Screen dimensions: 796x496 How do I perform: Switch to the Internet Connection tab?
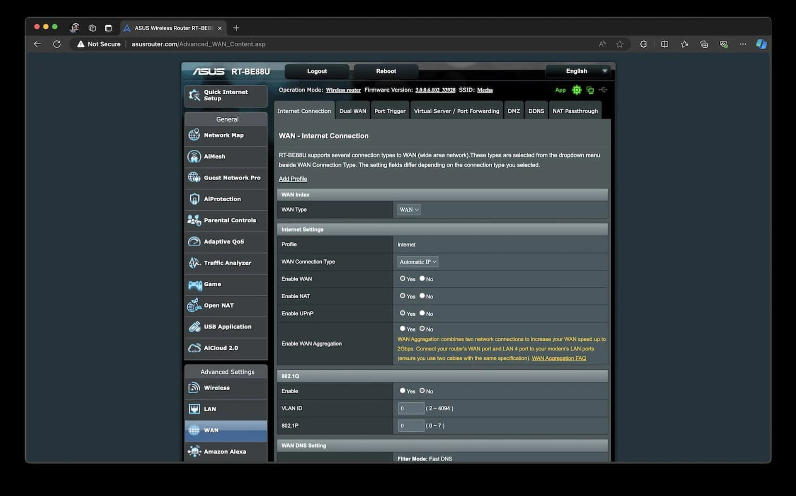[x=304, y=111]
